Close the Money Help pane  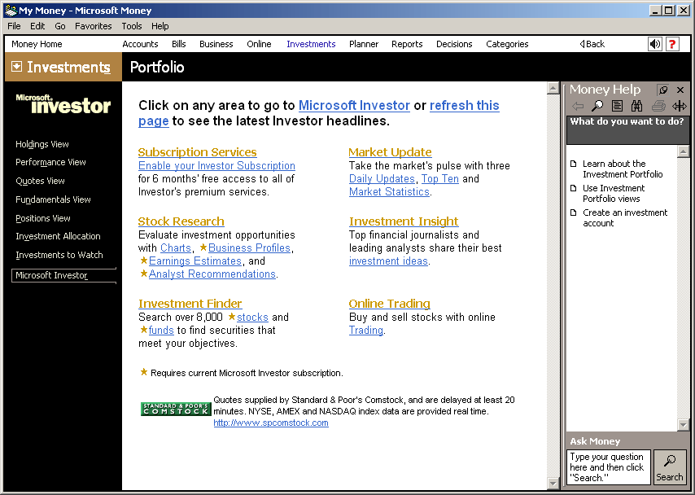pos(680,90)
